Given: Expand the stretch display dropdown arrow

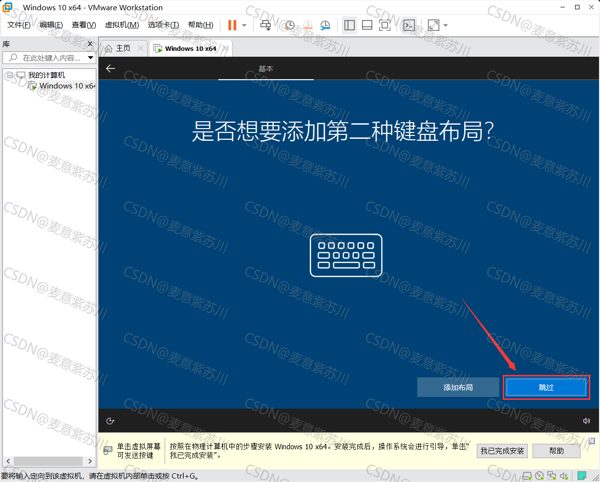Looking at the screenshot, I should coord(445,25).
